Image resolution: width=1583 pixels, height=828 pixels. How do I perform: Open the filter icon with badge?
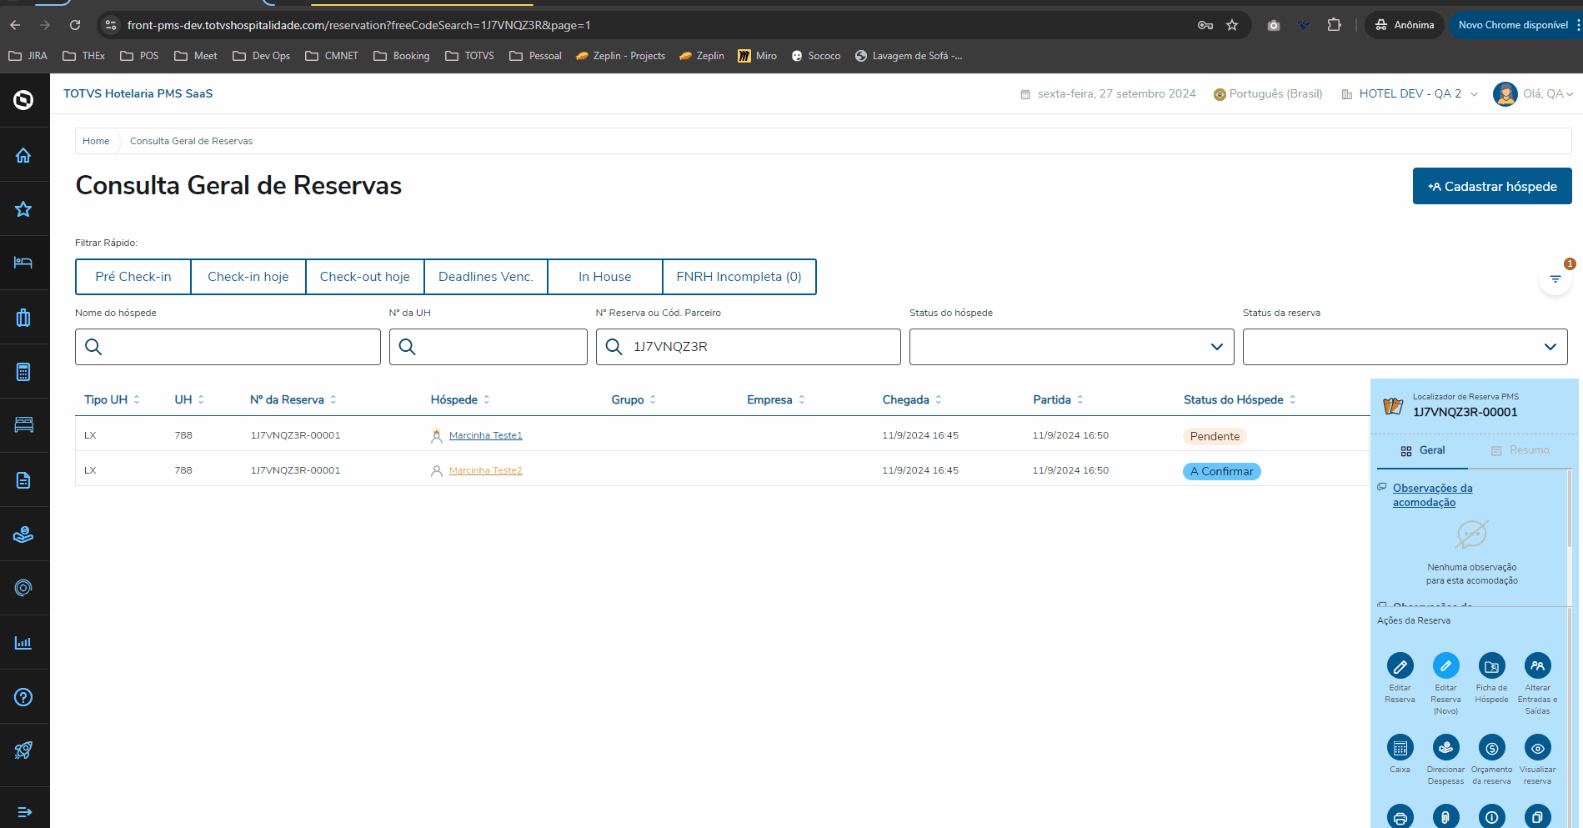pyautogui.click(x=1555, y=279)
